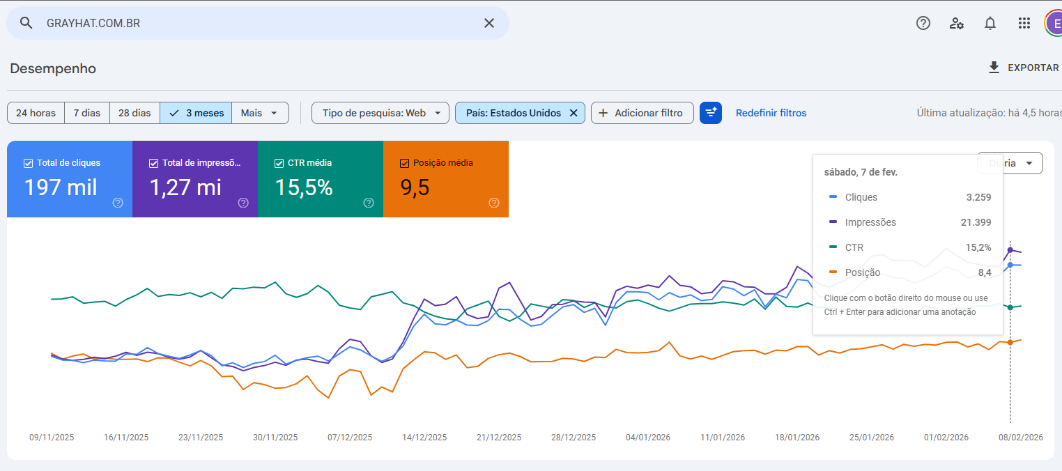Expand the Mais date range dropdown

260,113
